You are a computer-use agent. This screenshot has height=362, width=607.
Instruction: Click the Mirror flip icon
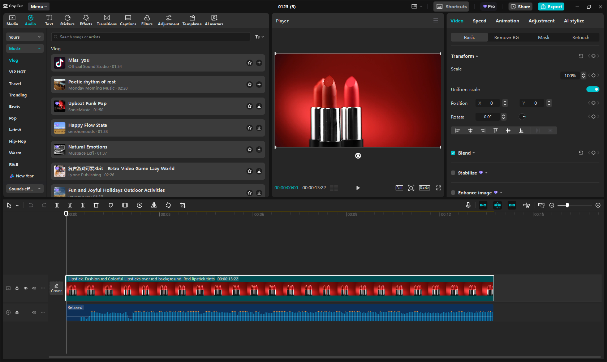[x=154, y=205]
